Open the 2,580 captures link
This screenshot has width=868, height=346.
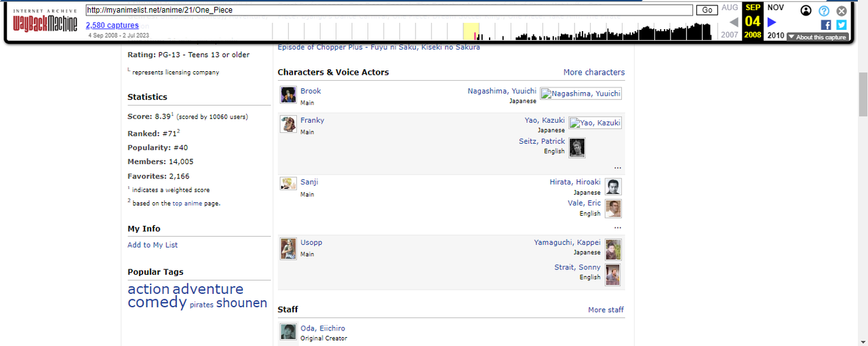[x=112, y=26]
